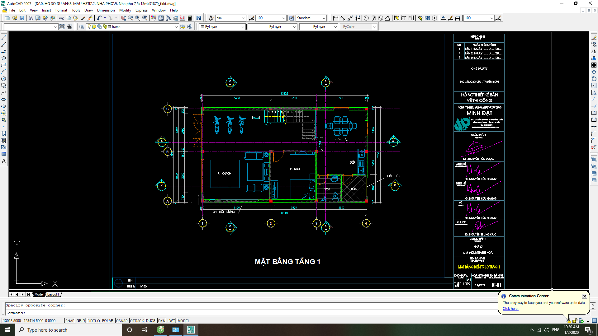Click MODEL button in status bar
598x336 pixels.
click(183, 321)
